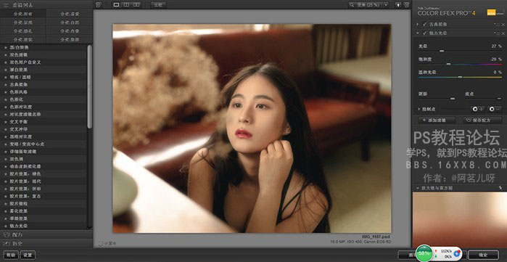Switch to side-by-side preview view mode
Image resolution: width=507 pixels, height=262 pixels.
[136, 4]
